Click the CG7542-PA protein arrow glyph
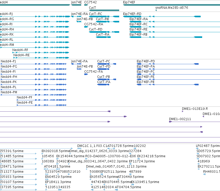This screenshot has height=191, width=220. tap(86, 74)
